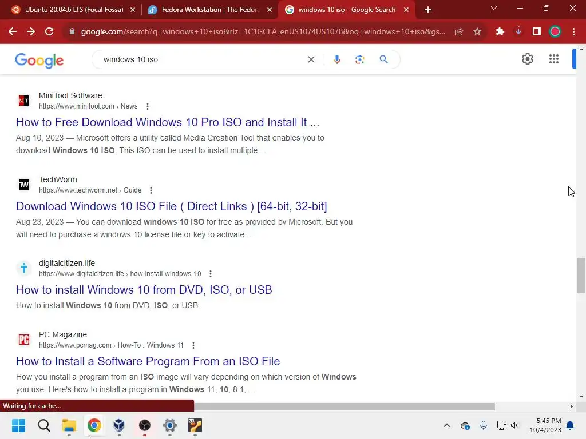Open VirtualBox from the taskbar
This screenshot has height=439, width=586.
tap(119, 425)
